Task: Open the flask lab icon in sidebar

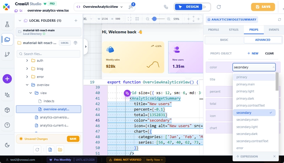Action: click(x=7, y=24)
